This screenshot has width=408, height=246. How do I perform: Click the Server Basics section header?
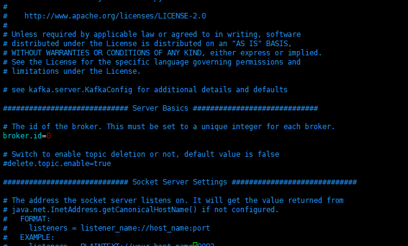click(160, 108)
